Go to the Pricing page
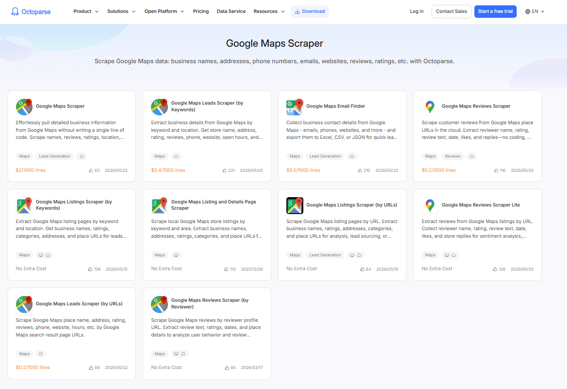Image resolution: width=567 pixels, height=389 pixels. 201,12
